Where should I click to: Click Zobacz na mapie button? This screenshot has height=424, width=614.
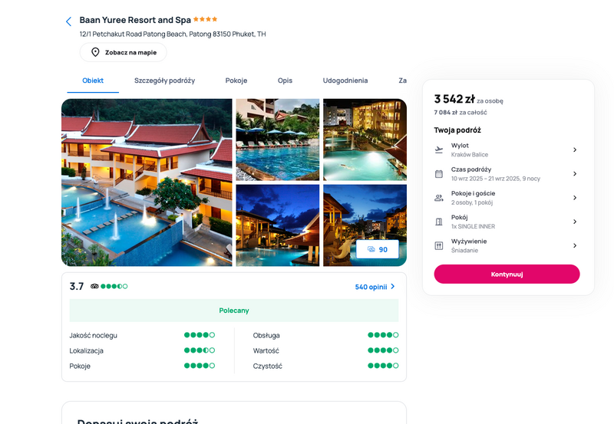pyautogui.click(x=124, y=52)
